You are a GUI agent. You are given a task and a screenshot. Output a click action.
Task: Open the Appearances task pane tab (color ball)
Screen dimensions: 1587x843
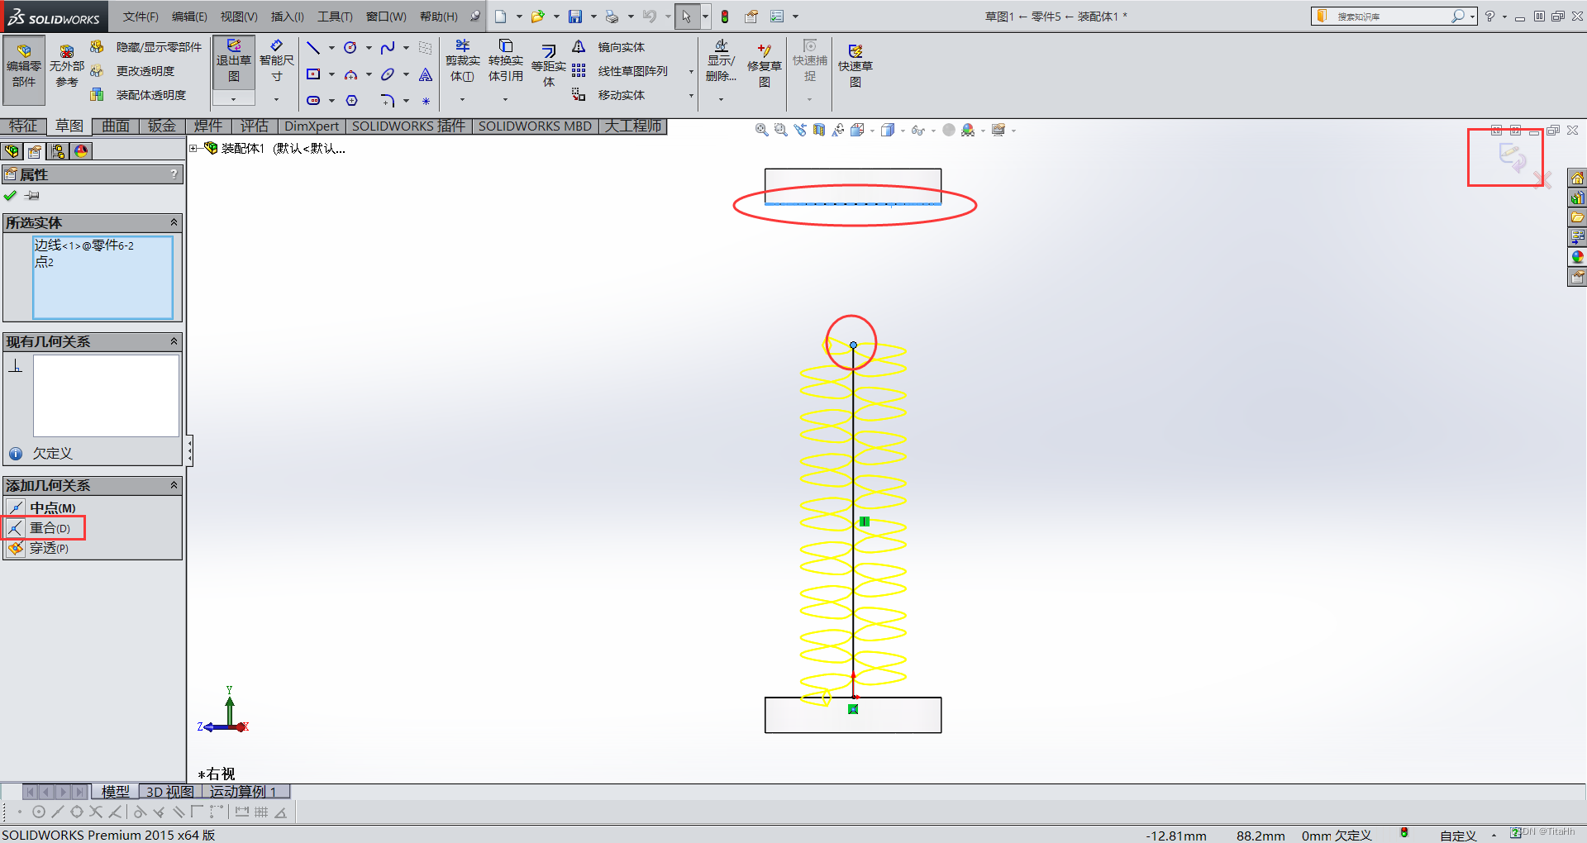point(1578,257)
